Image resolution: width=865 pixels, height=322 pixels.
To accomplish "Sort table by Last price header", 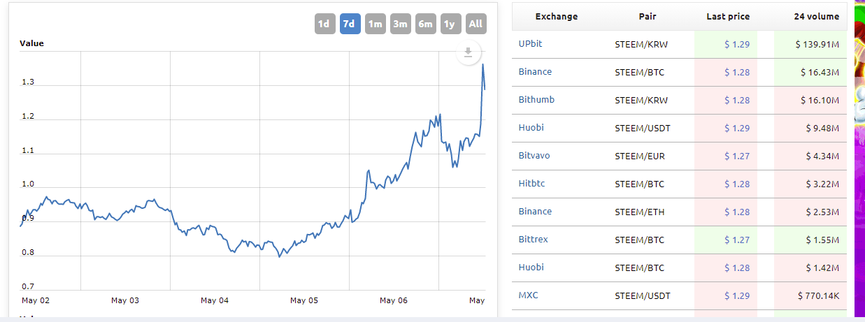I will pyautogui.click(x=728, y=17).
